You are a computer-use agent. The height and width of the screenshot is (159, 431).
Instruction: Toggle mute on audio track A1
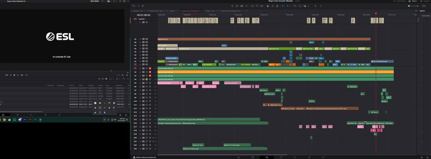click(150, 68)
